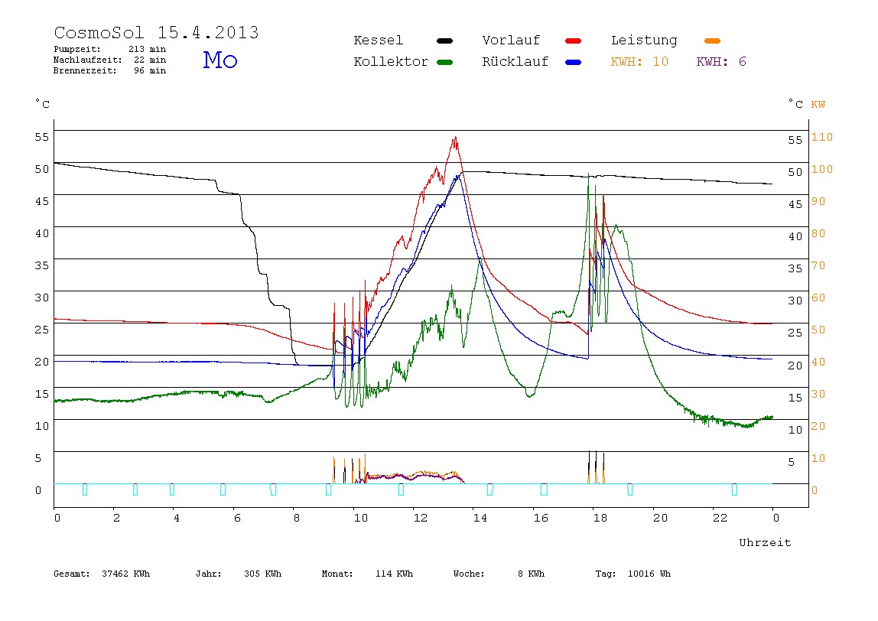Viewport: 878px width, 621px height.
Task: Select the orange 'KW' axis unit label
Action: 818,105
